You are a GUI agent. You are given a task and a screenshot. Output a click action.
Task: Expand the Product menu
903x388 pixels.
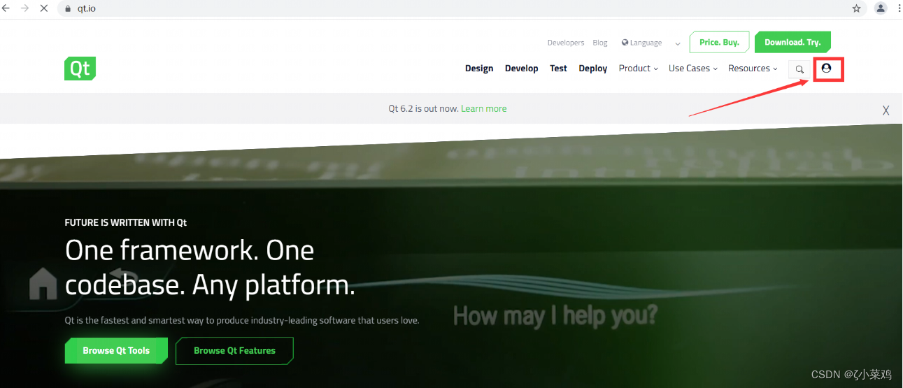click(x=639, y=69)
